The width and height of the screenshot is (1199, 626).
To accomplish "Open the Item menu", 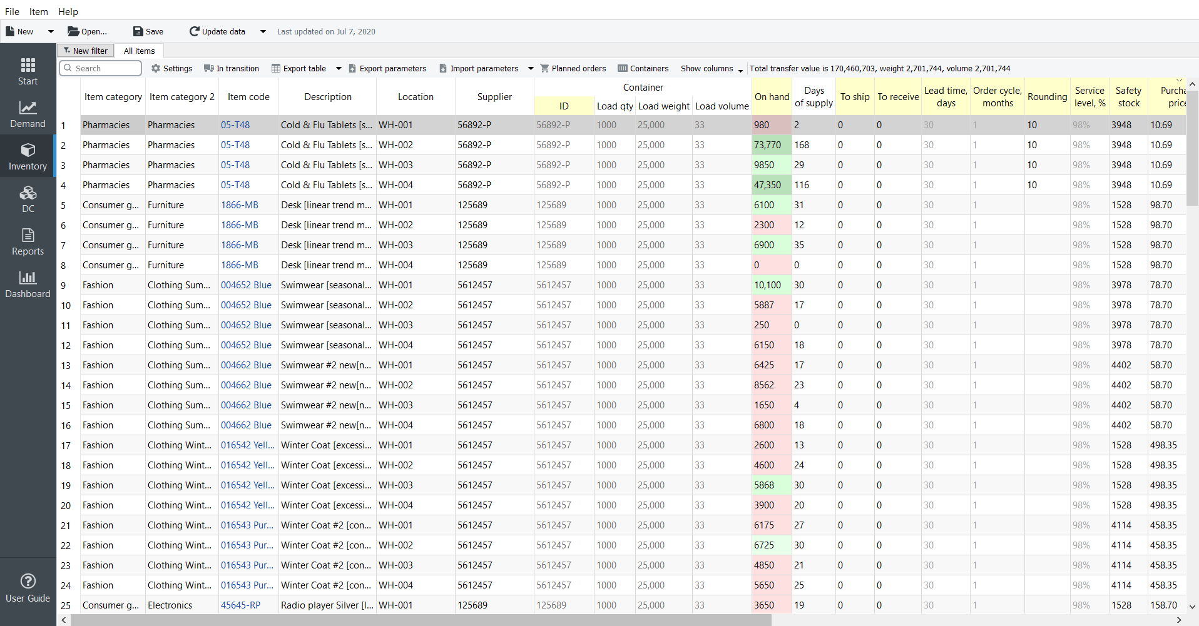I will 38,11.
